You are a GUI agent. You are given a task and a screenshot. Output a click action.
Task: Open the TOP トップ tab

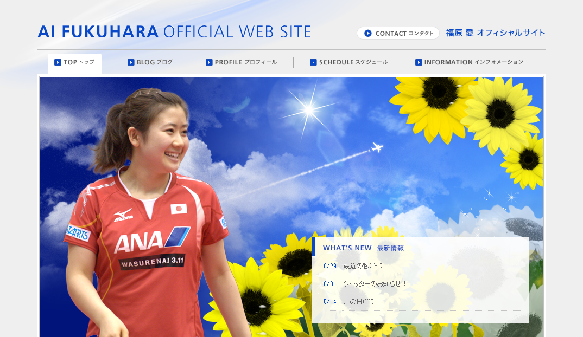74,63
